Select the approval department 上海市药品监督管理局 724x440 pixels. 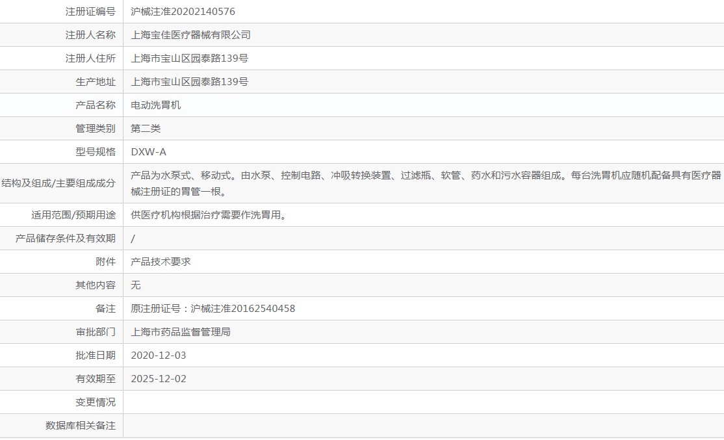tap(181, 332)
